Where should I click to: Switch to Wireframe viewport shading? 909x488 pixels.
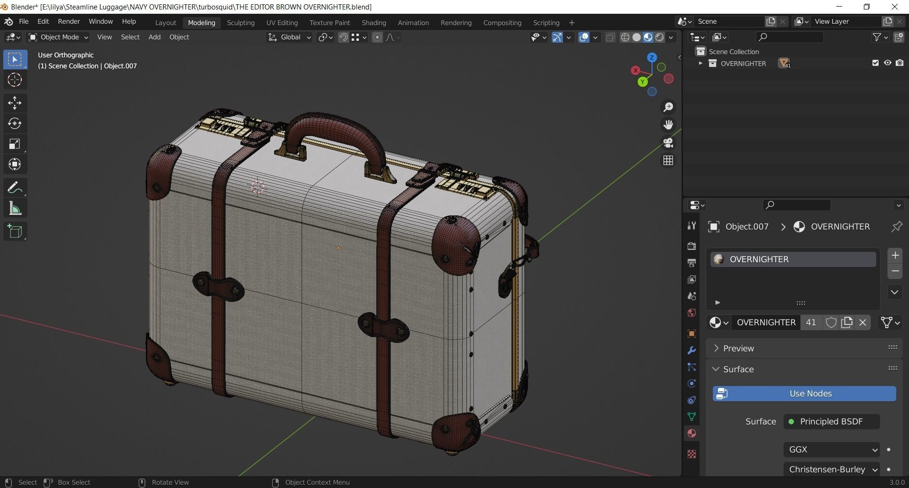[625, 37]
